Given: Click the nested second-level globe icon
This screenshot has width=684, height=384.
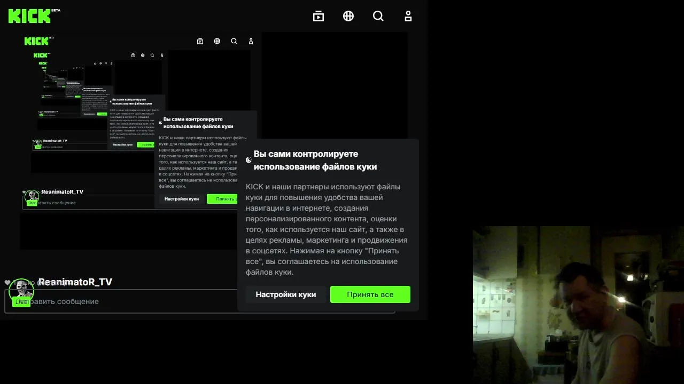Looking at the screenshot, I should pos(217,41).
